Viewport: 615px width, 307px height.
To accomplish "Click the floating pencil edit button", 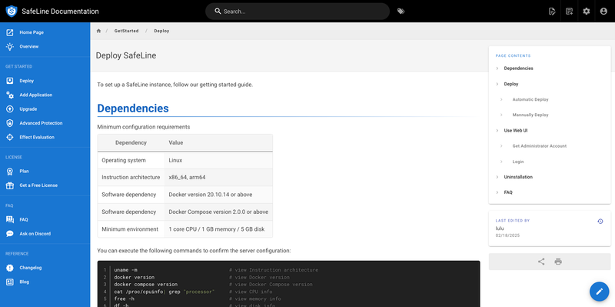I will pos(600,292).
